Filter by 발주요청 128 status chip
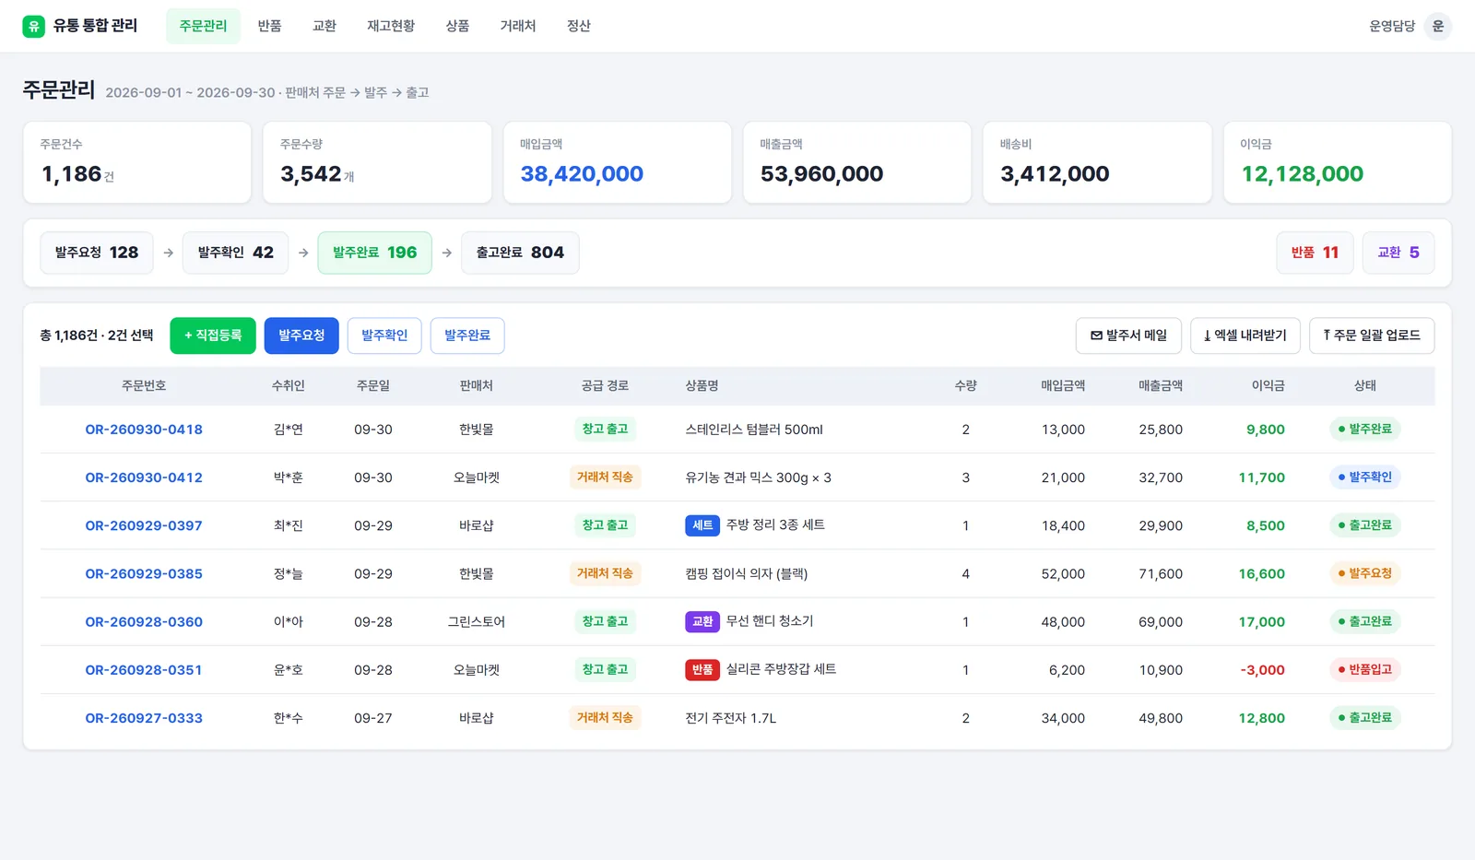The width and height of the screenshot is (1475, 860). coord(97,253)
